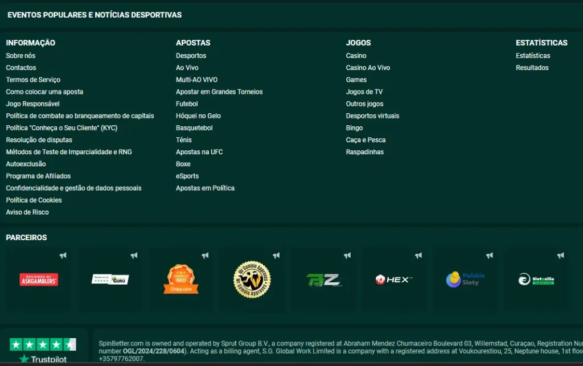Open Como colocar uma aposta
583x366 pixels.
coord(44,92)
